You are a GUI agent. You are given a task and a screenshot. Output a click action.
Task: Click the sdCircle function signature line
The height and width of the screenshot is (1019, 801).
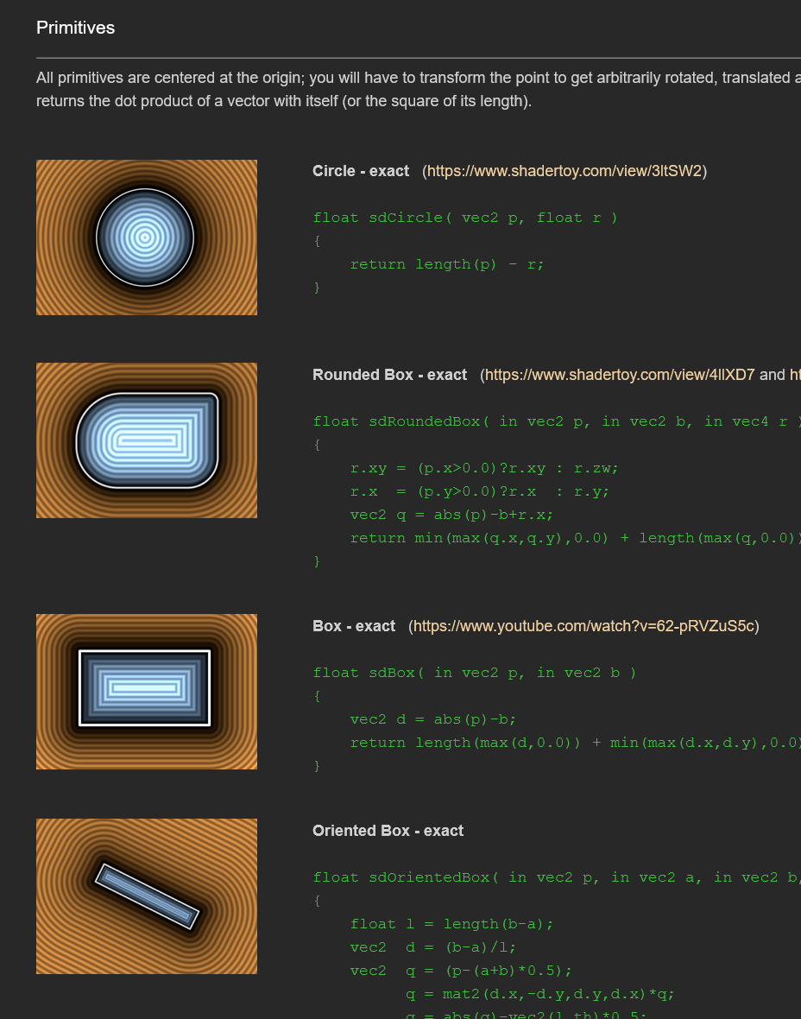pos(465,218)
